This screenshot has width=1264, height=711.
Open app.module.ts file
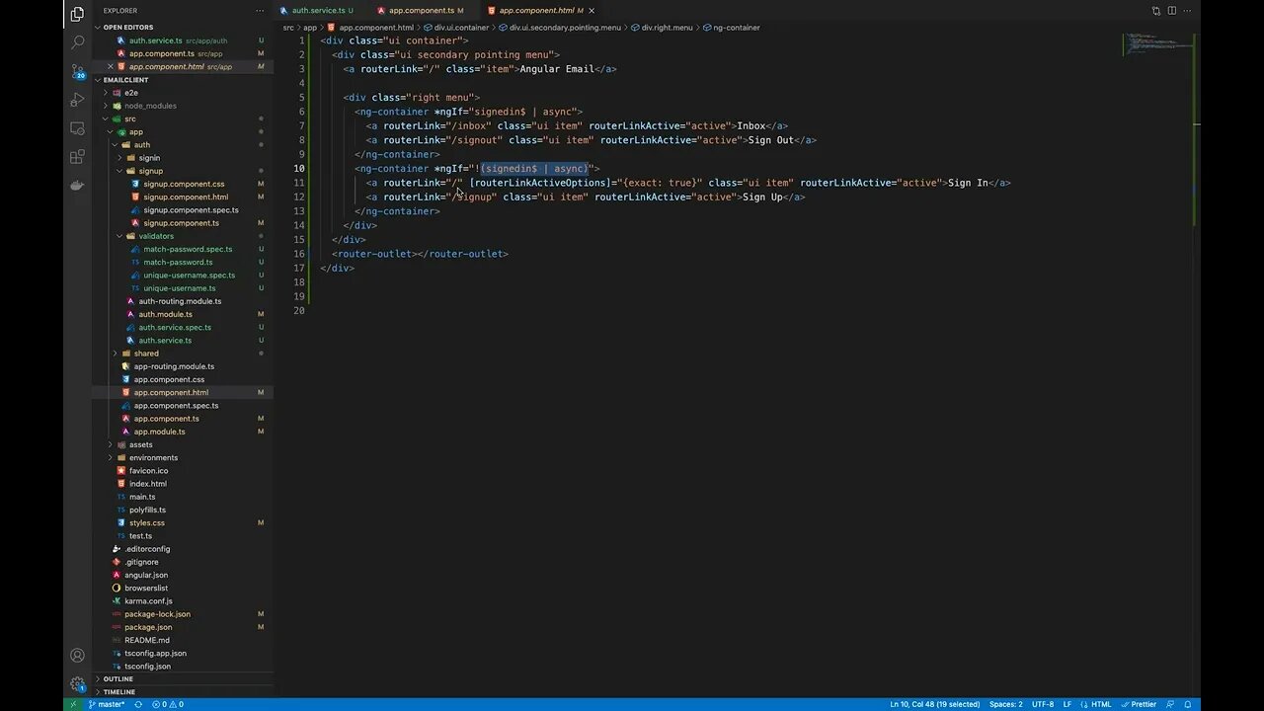point(159,432)
